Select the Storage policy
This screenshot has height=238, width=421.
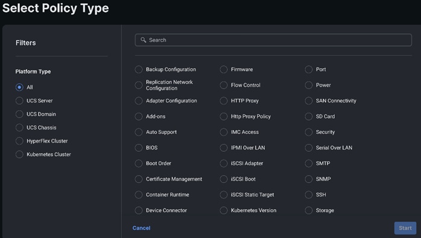[x=309, y=210]
